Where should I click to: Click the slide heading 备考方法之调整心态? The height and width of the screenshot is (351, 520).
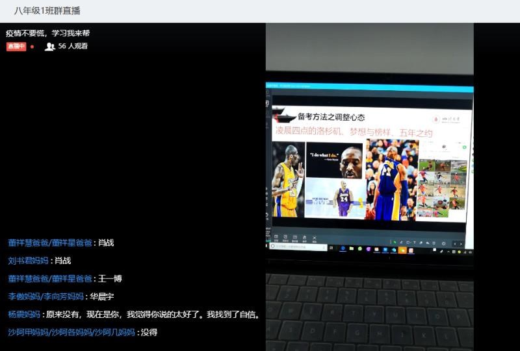pos(331,117)
